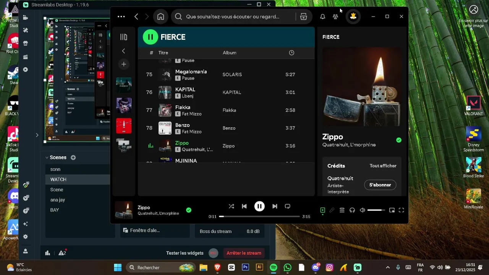
Task: Open the red microphone playlist thumbnail
Action: coord(123,126)
